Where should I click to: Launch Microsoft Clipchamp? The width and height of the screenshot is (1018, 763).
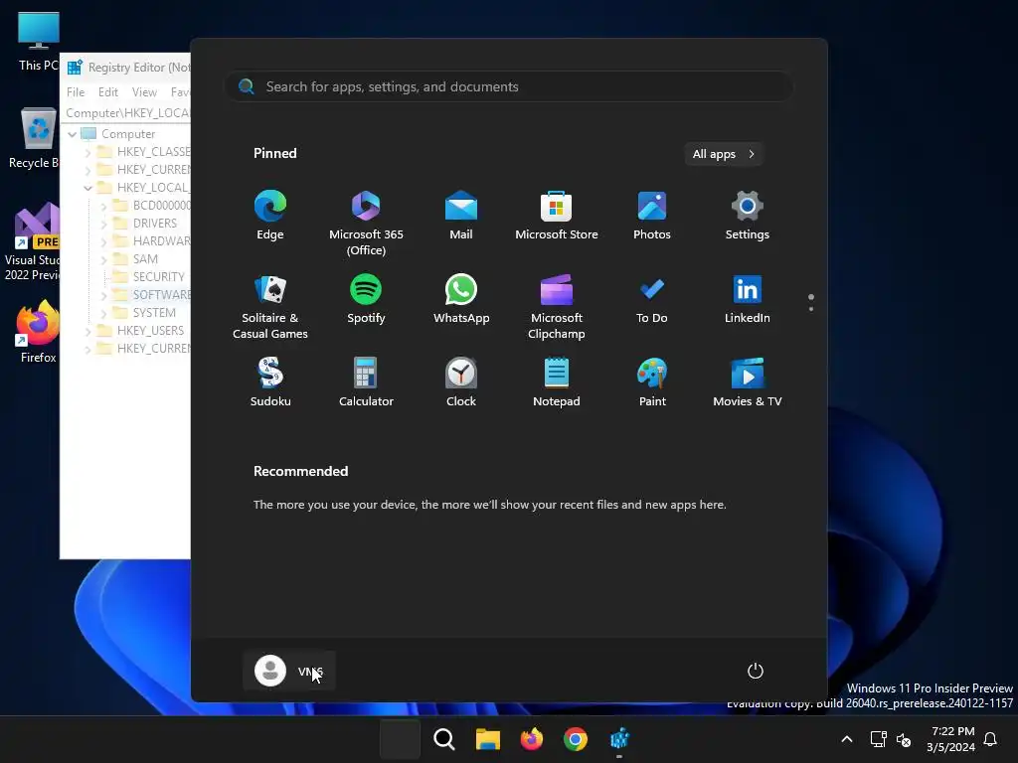[557, 306]
